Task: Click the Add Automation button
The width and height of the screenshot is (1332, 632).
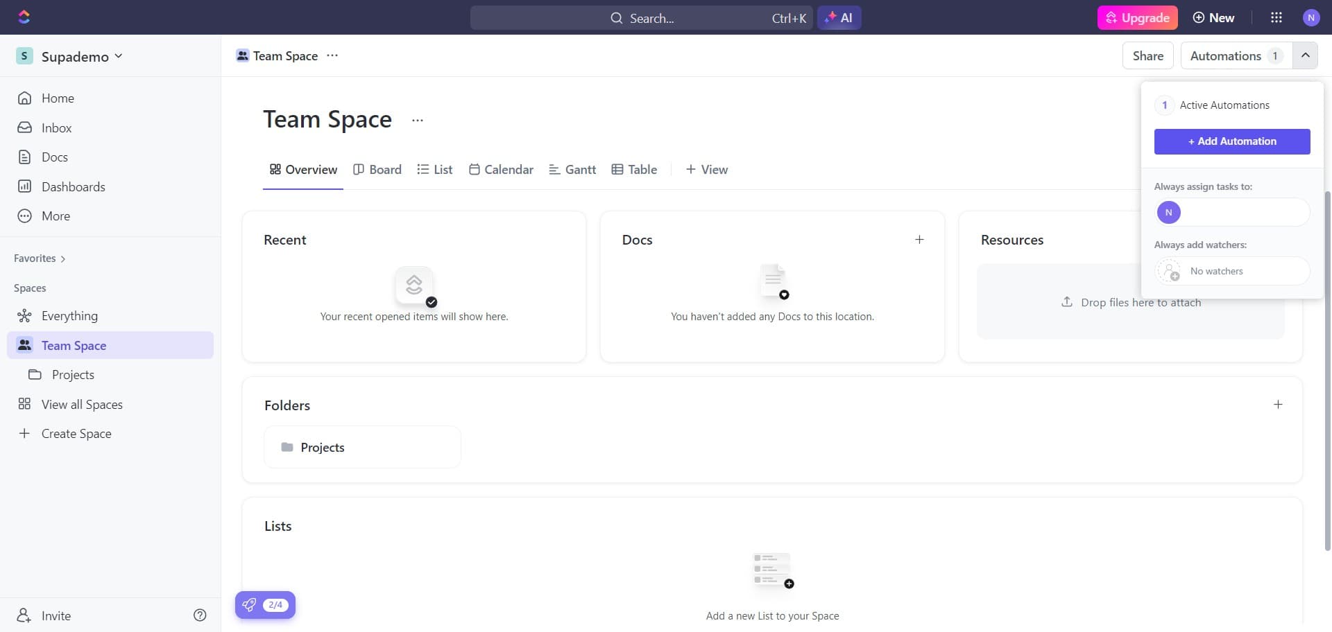Action: (x=1232, y=141)
